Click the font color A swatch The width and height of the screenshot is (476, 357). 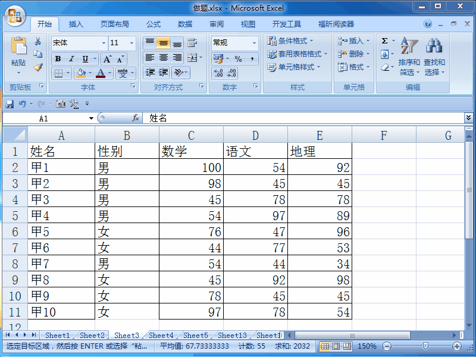click(101, 73)
